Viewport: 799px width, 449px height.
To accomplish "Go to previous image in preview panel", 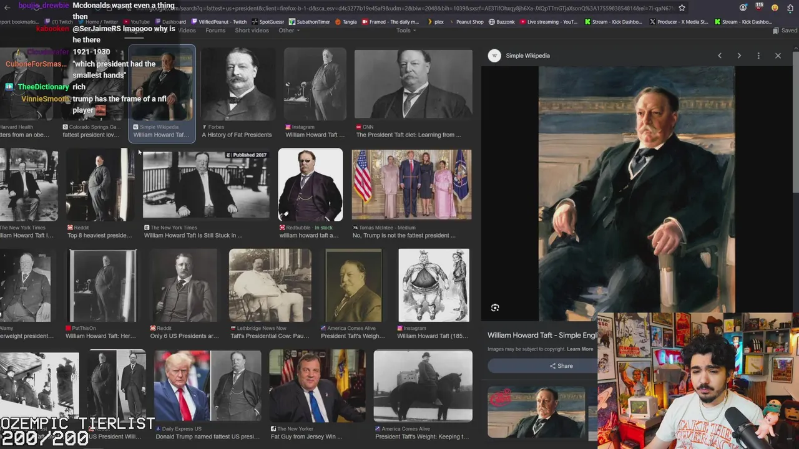I will (720, 56).
